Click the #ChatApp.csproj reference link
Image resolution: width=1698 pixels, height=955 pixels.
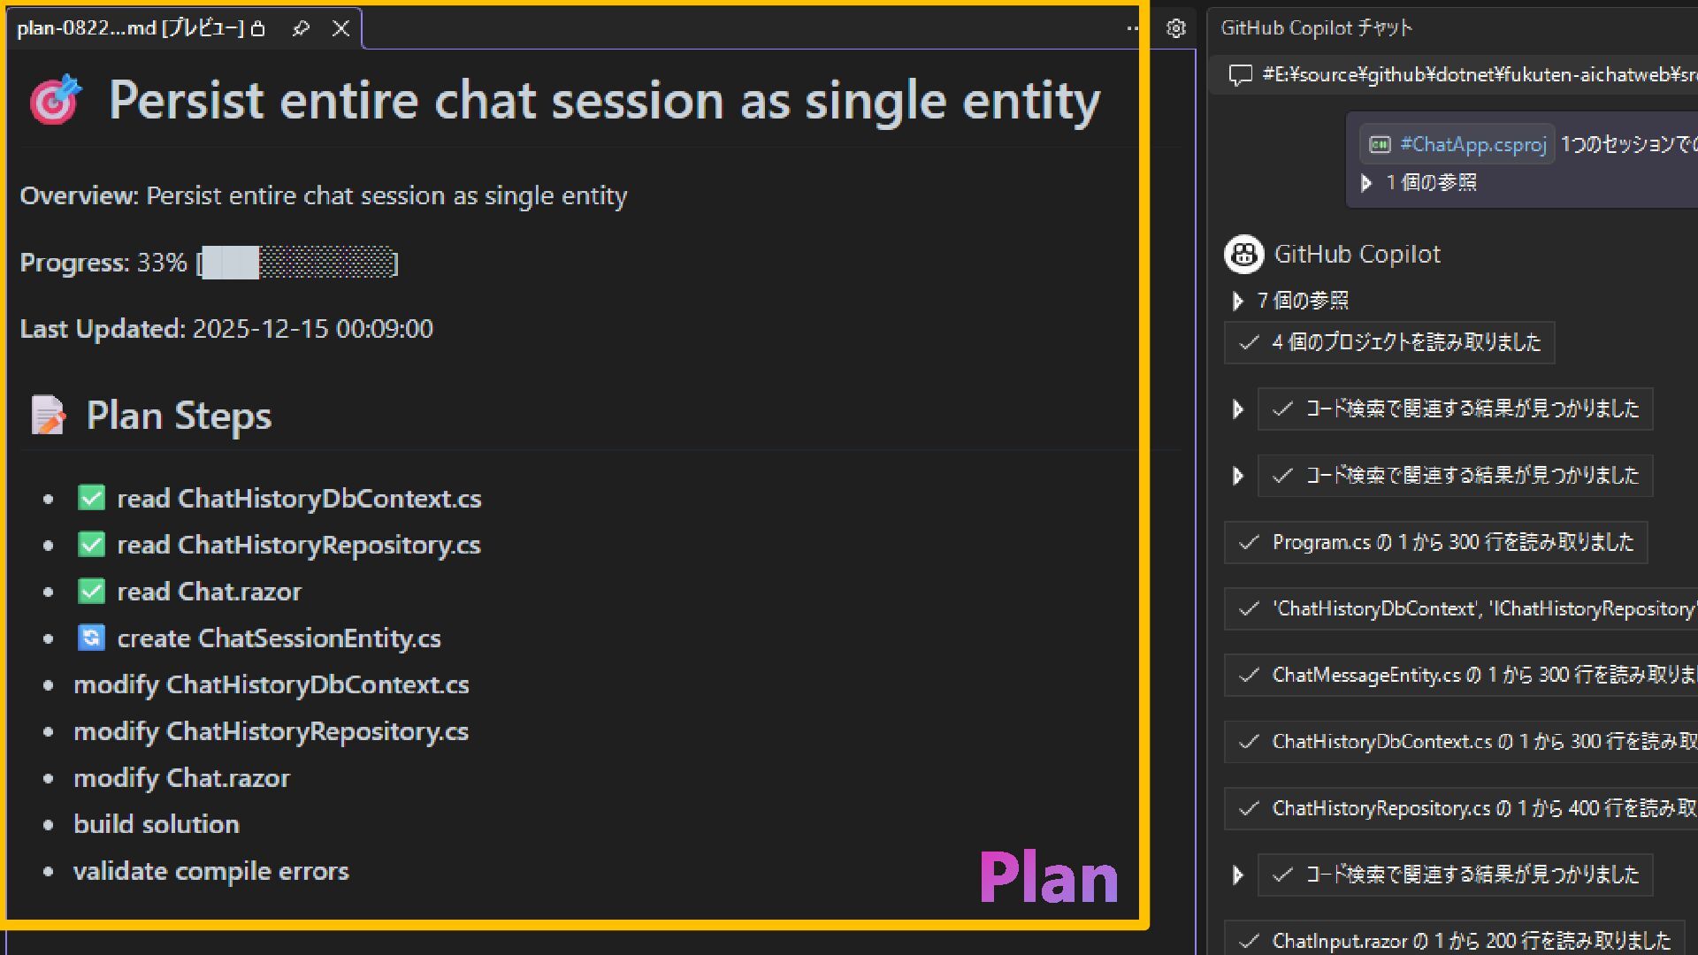pyautogui.click(x=1472, y=144)
